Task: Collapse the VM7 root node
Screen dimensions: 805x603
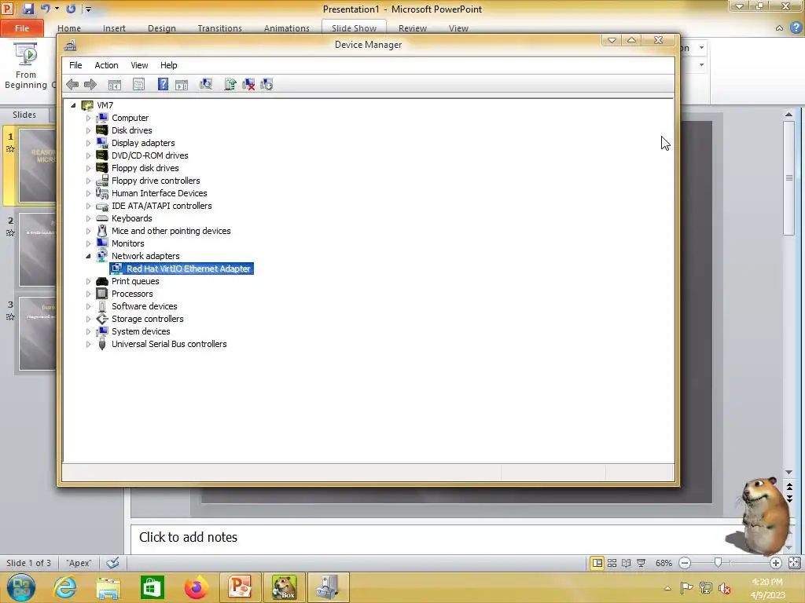Action: 73,105
